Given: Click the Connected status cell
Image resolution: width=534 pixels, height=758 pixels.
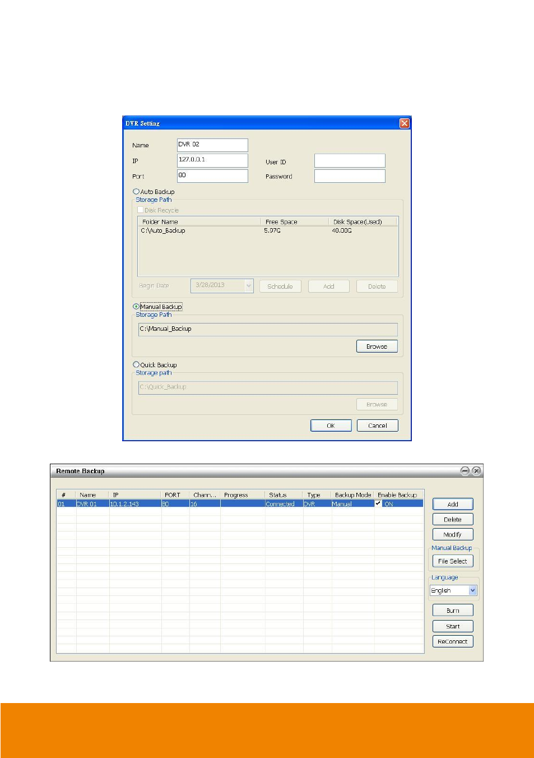Looking at the screenshot, I should tap(284, 503).
